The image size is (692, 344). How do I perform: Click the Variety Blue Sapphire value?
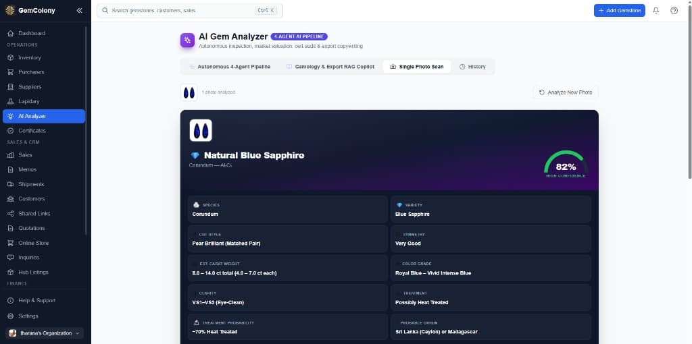point(412,214)
